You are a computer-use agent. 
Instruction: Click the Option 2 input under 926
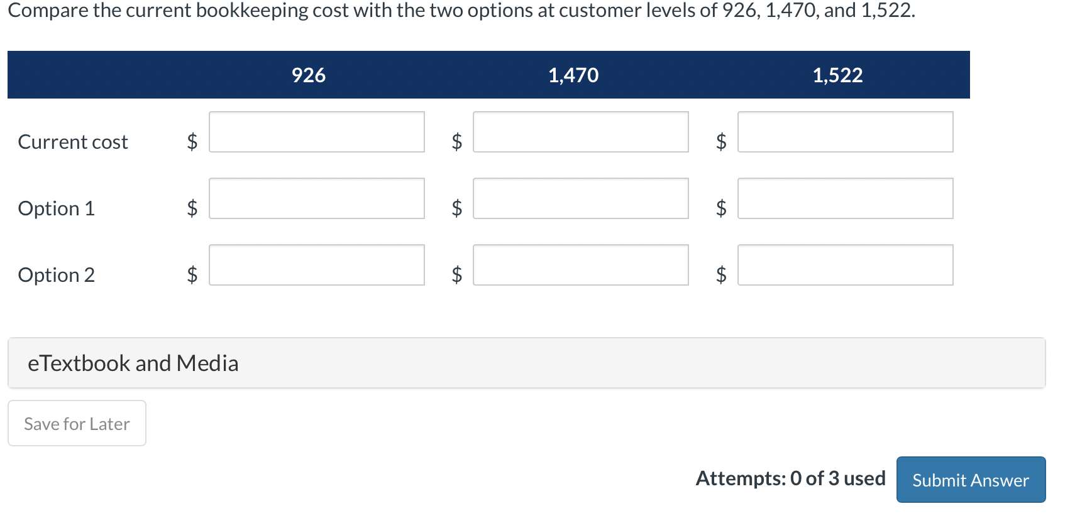[316, 265]
